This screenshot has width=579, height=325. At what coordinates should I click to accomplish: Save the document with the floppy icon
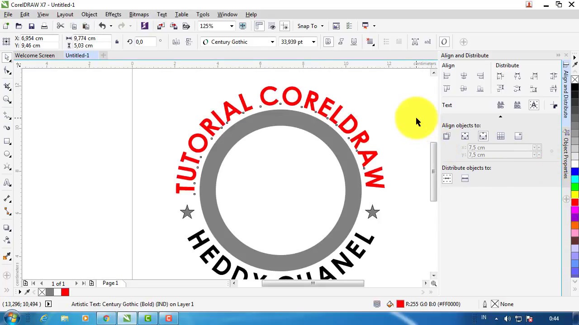(x=31, y=26)
